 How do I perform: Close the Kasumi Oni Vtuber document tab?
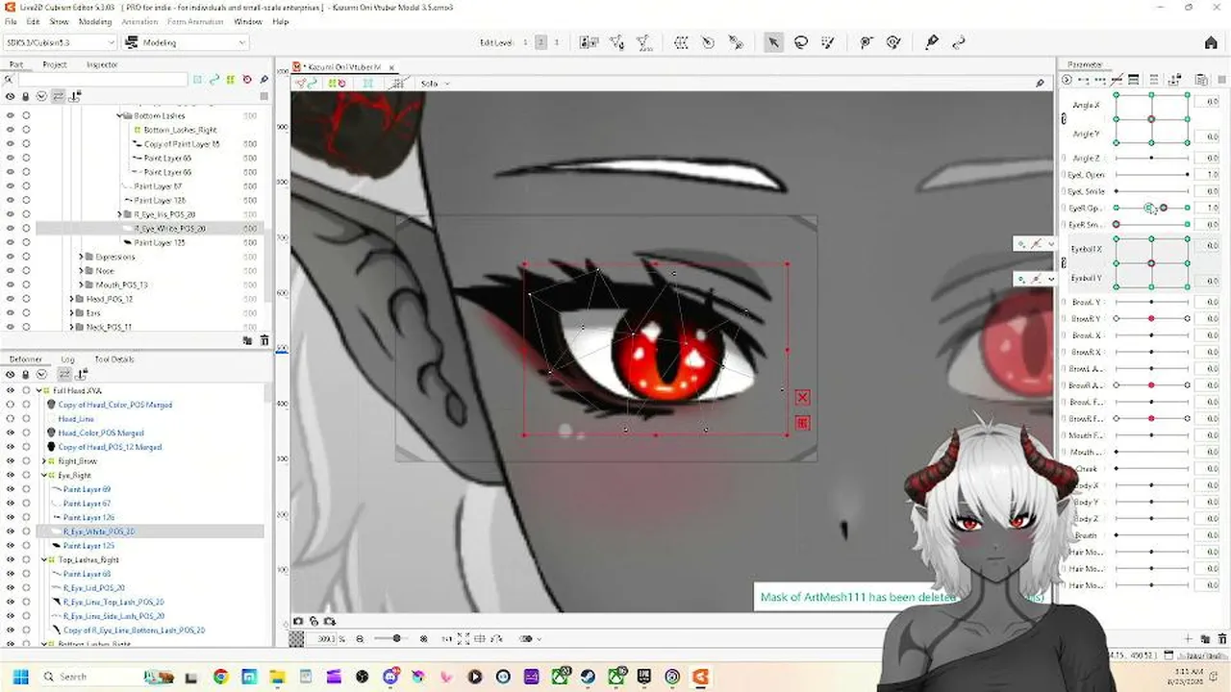coord(391,67)
